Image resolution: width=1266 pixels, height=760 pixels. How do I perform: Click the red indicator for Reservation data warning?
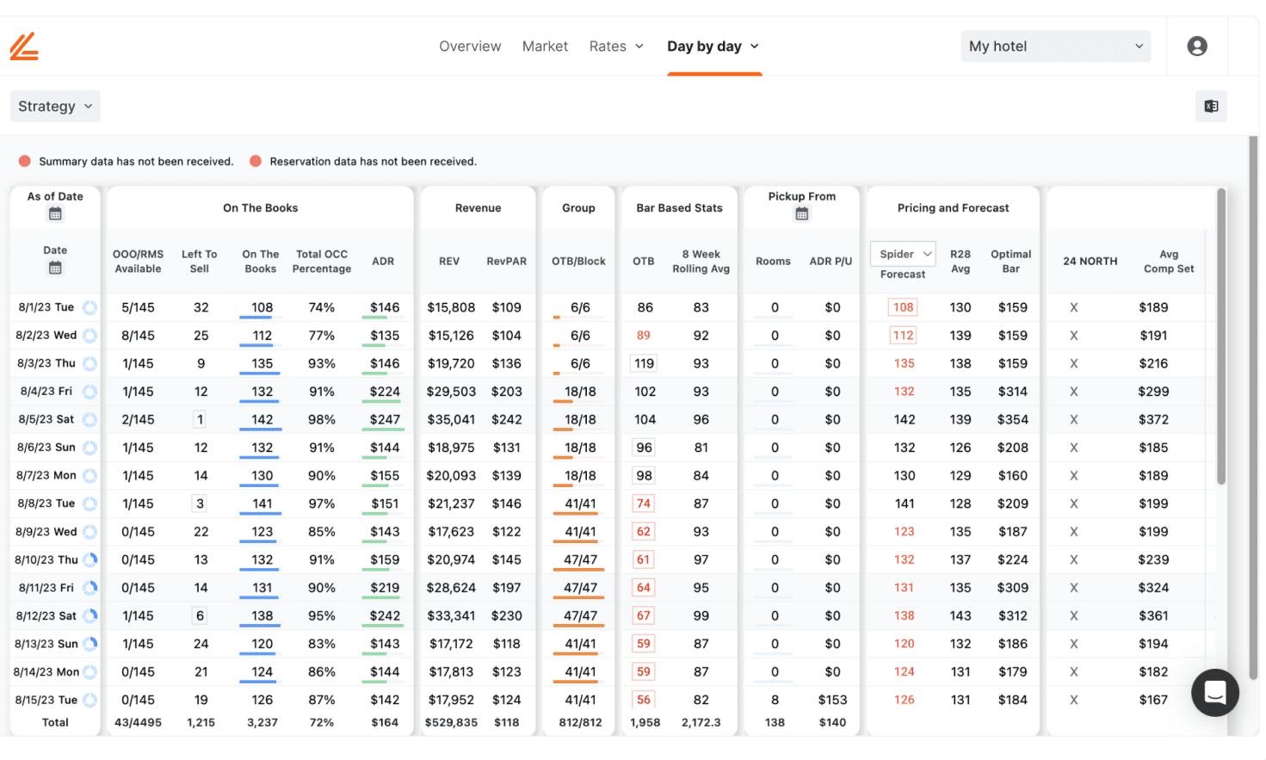[x=255, y=161]
